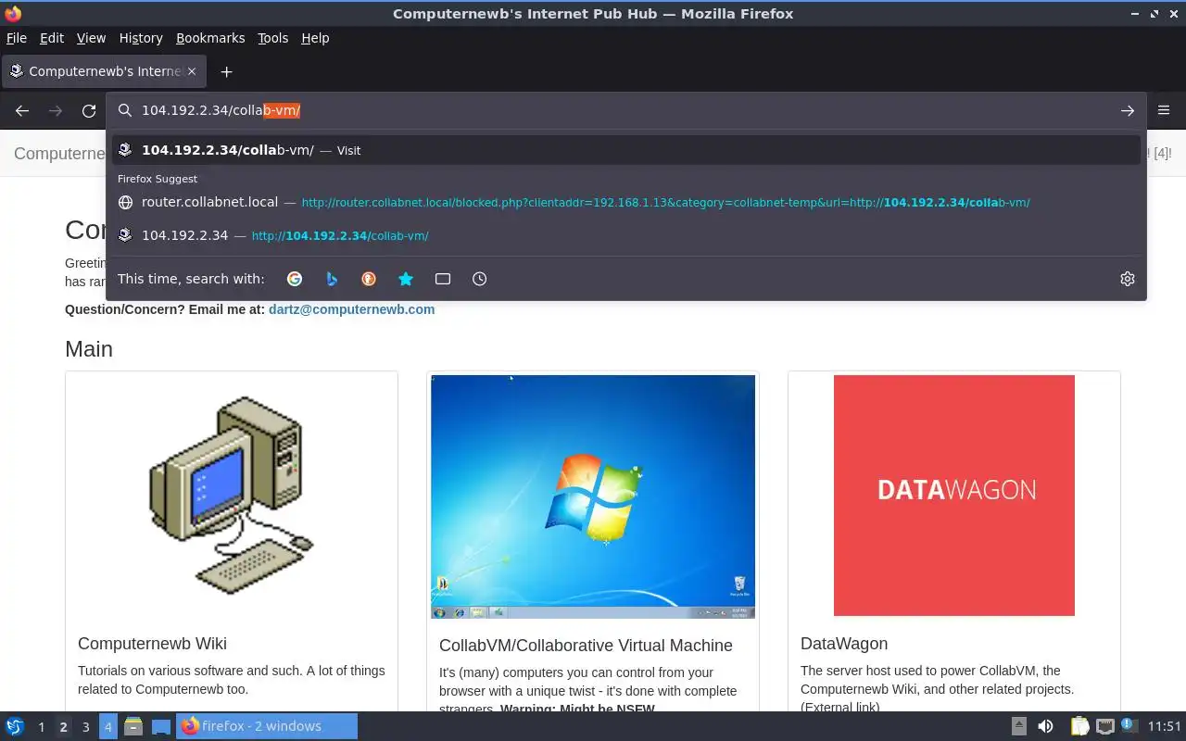The width and height of the screenshot is (1186, 741).
Task: Open the network status tray icon
Action: click(1104, 726)
